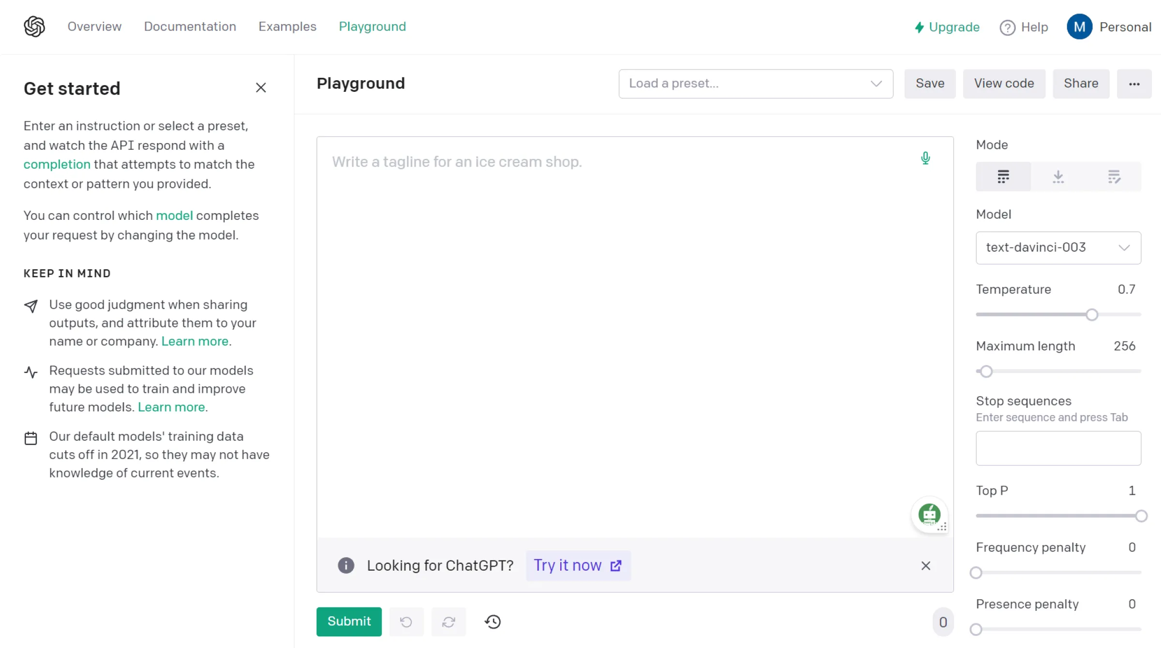This screenshot has height=648, width=1161.
Task: Undo the last generation
Action: [406, 621]
